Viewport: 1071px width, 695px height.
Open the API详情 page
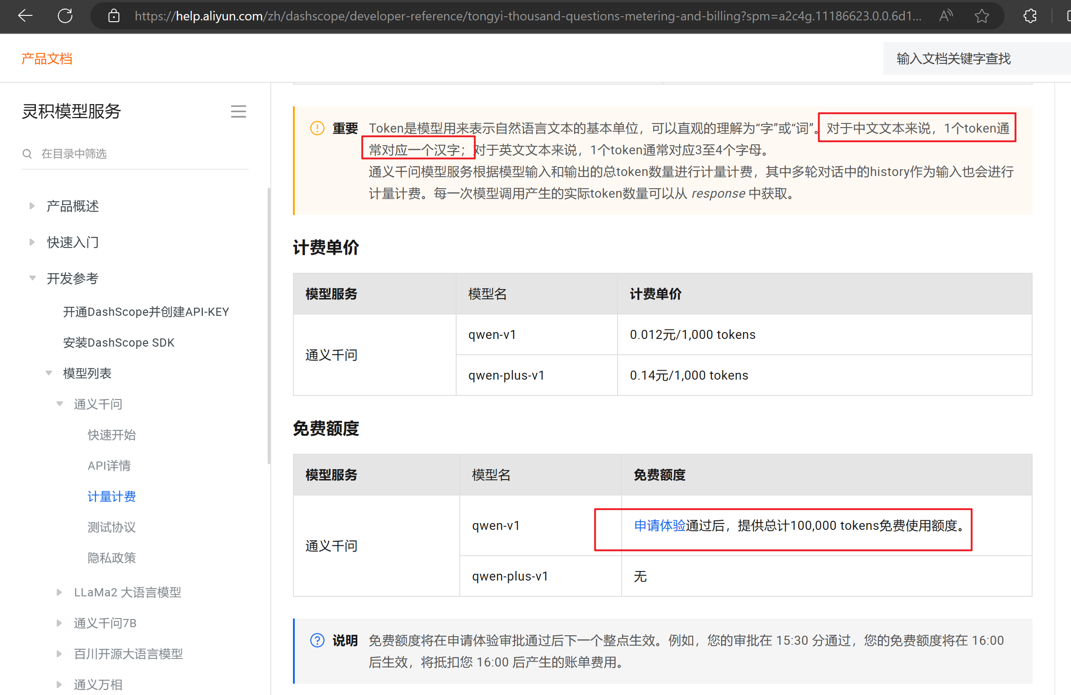109,466
